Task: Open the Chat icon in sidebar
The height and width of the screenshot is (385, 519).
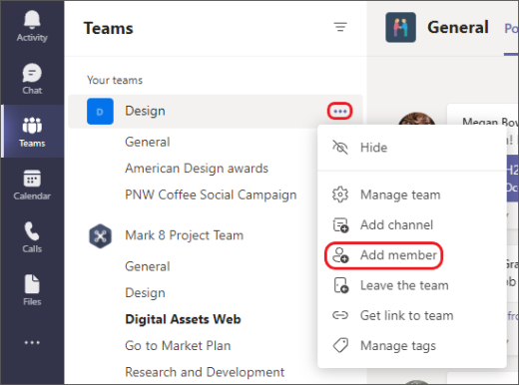Action: 32,73
